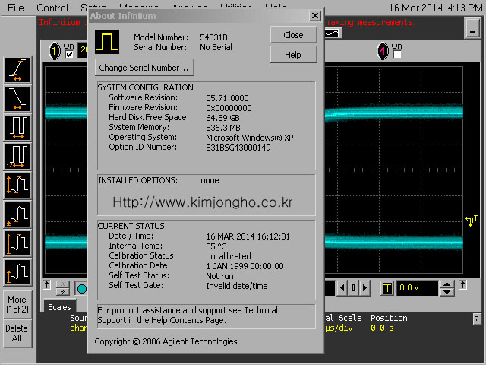Click the channel 1 number button
Viewport: 486px width, 365px height.
55,52
